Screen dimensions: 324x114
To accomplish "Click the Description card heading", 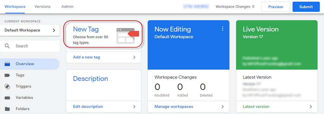I will tap(90, 79).
